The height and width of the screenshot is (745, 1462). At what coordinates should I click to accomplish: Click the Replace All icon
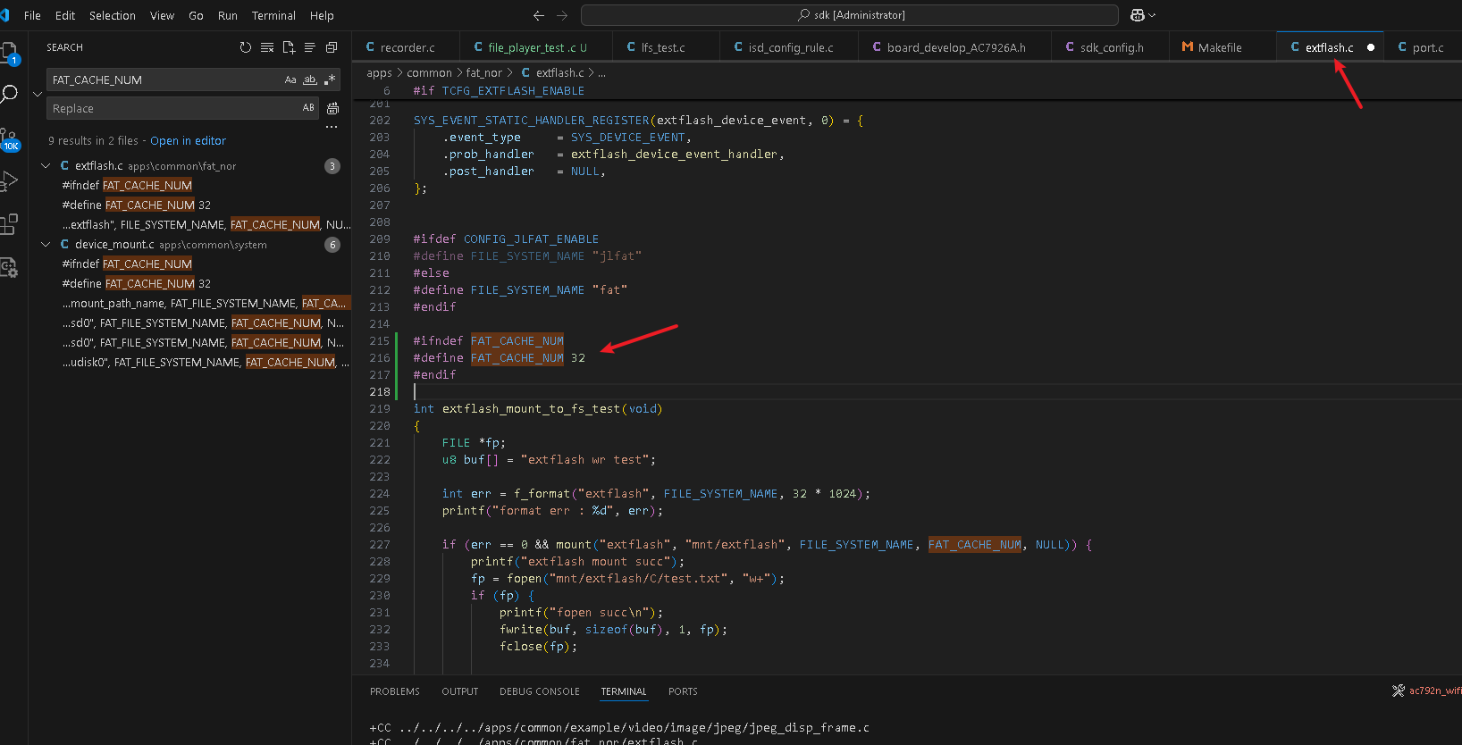coord(332,108)
